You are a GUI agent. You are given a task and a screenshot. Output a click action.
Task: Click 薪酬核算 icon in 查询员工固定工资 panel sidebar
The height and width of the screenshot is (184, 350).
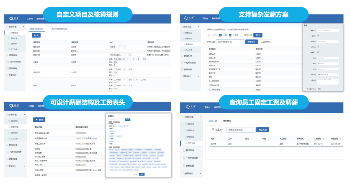pos(184,166)
